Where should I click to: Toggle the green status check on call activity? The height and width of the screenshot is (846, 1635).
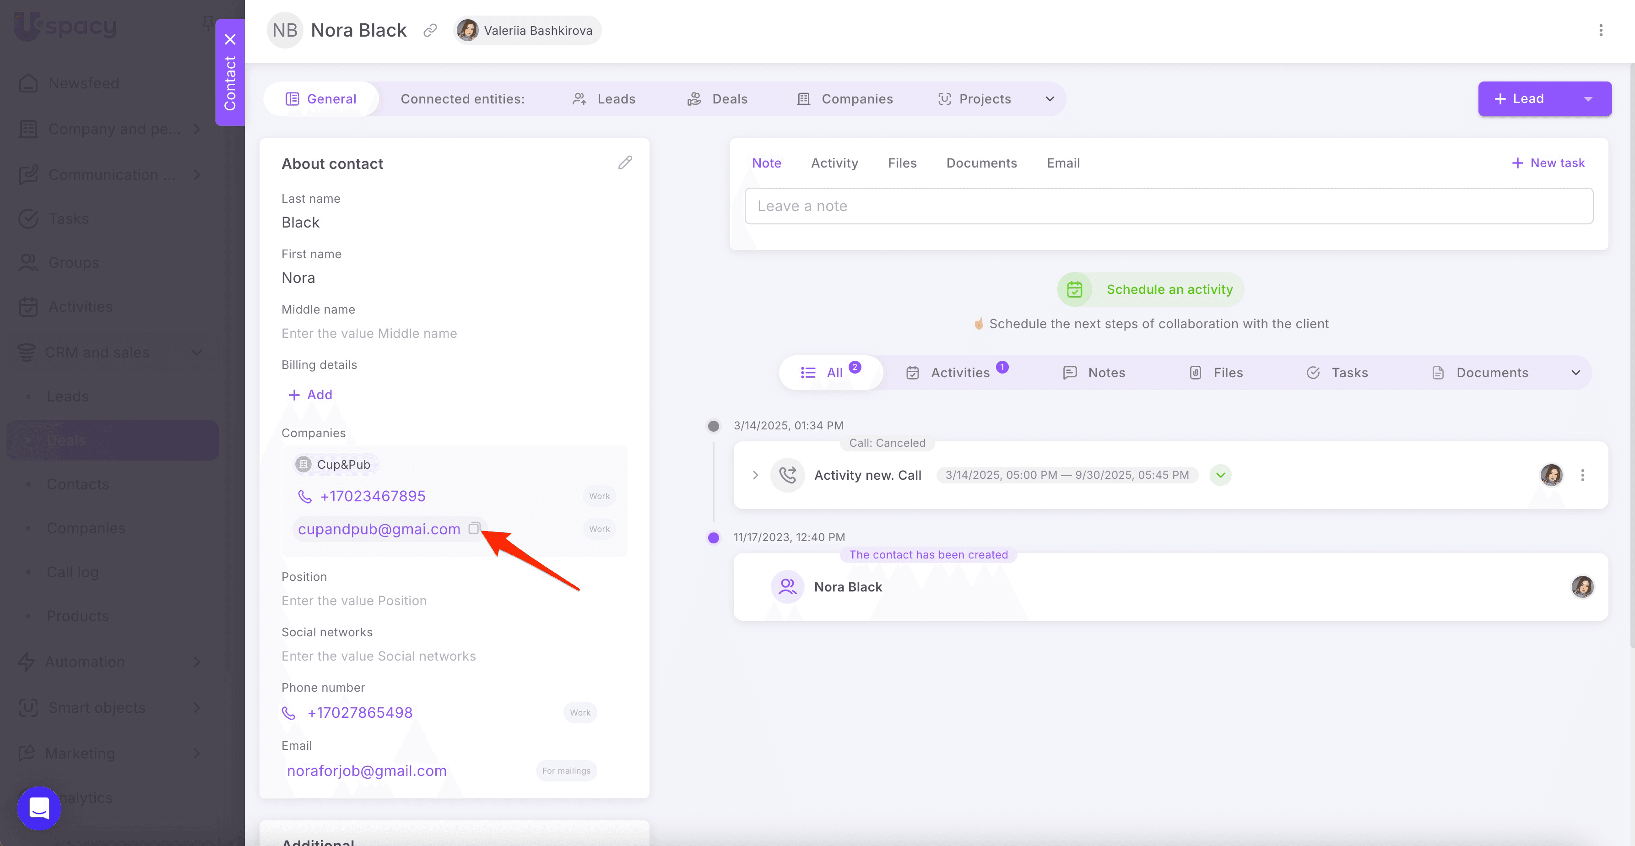tap(1220, 475)
